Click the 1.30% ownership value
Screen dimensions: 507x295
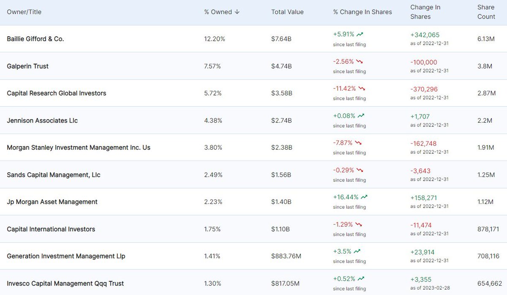click(213, 284)
